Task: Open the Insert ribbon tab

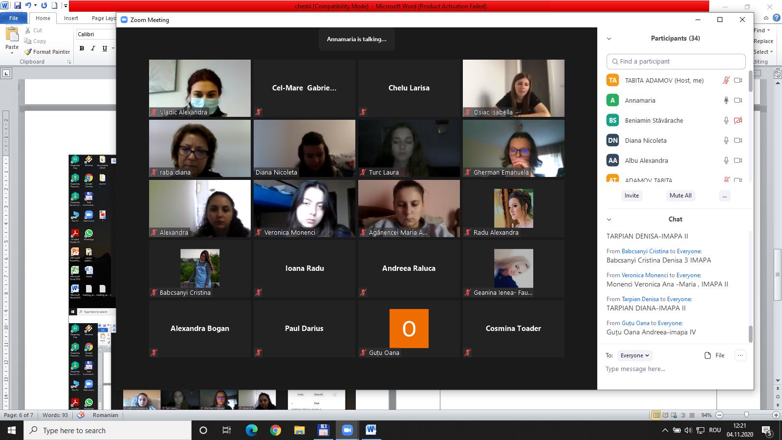Action: (71, 18)
